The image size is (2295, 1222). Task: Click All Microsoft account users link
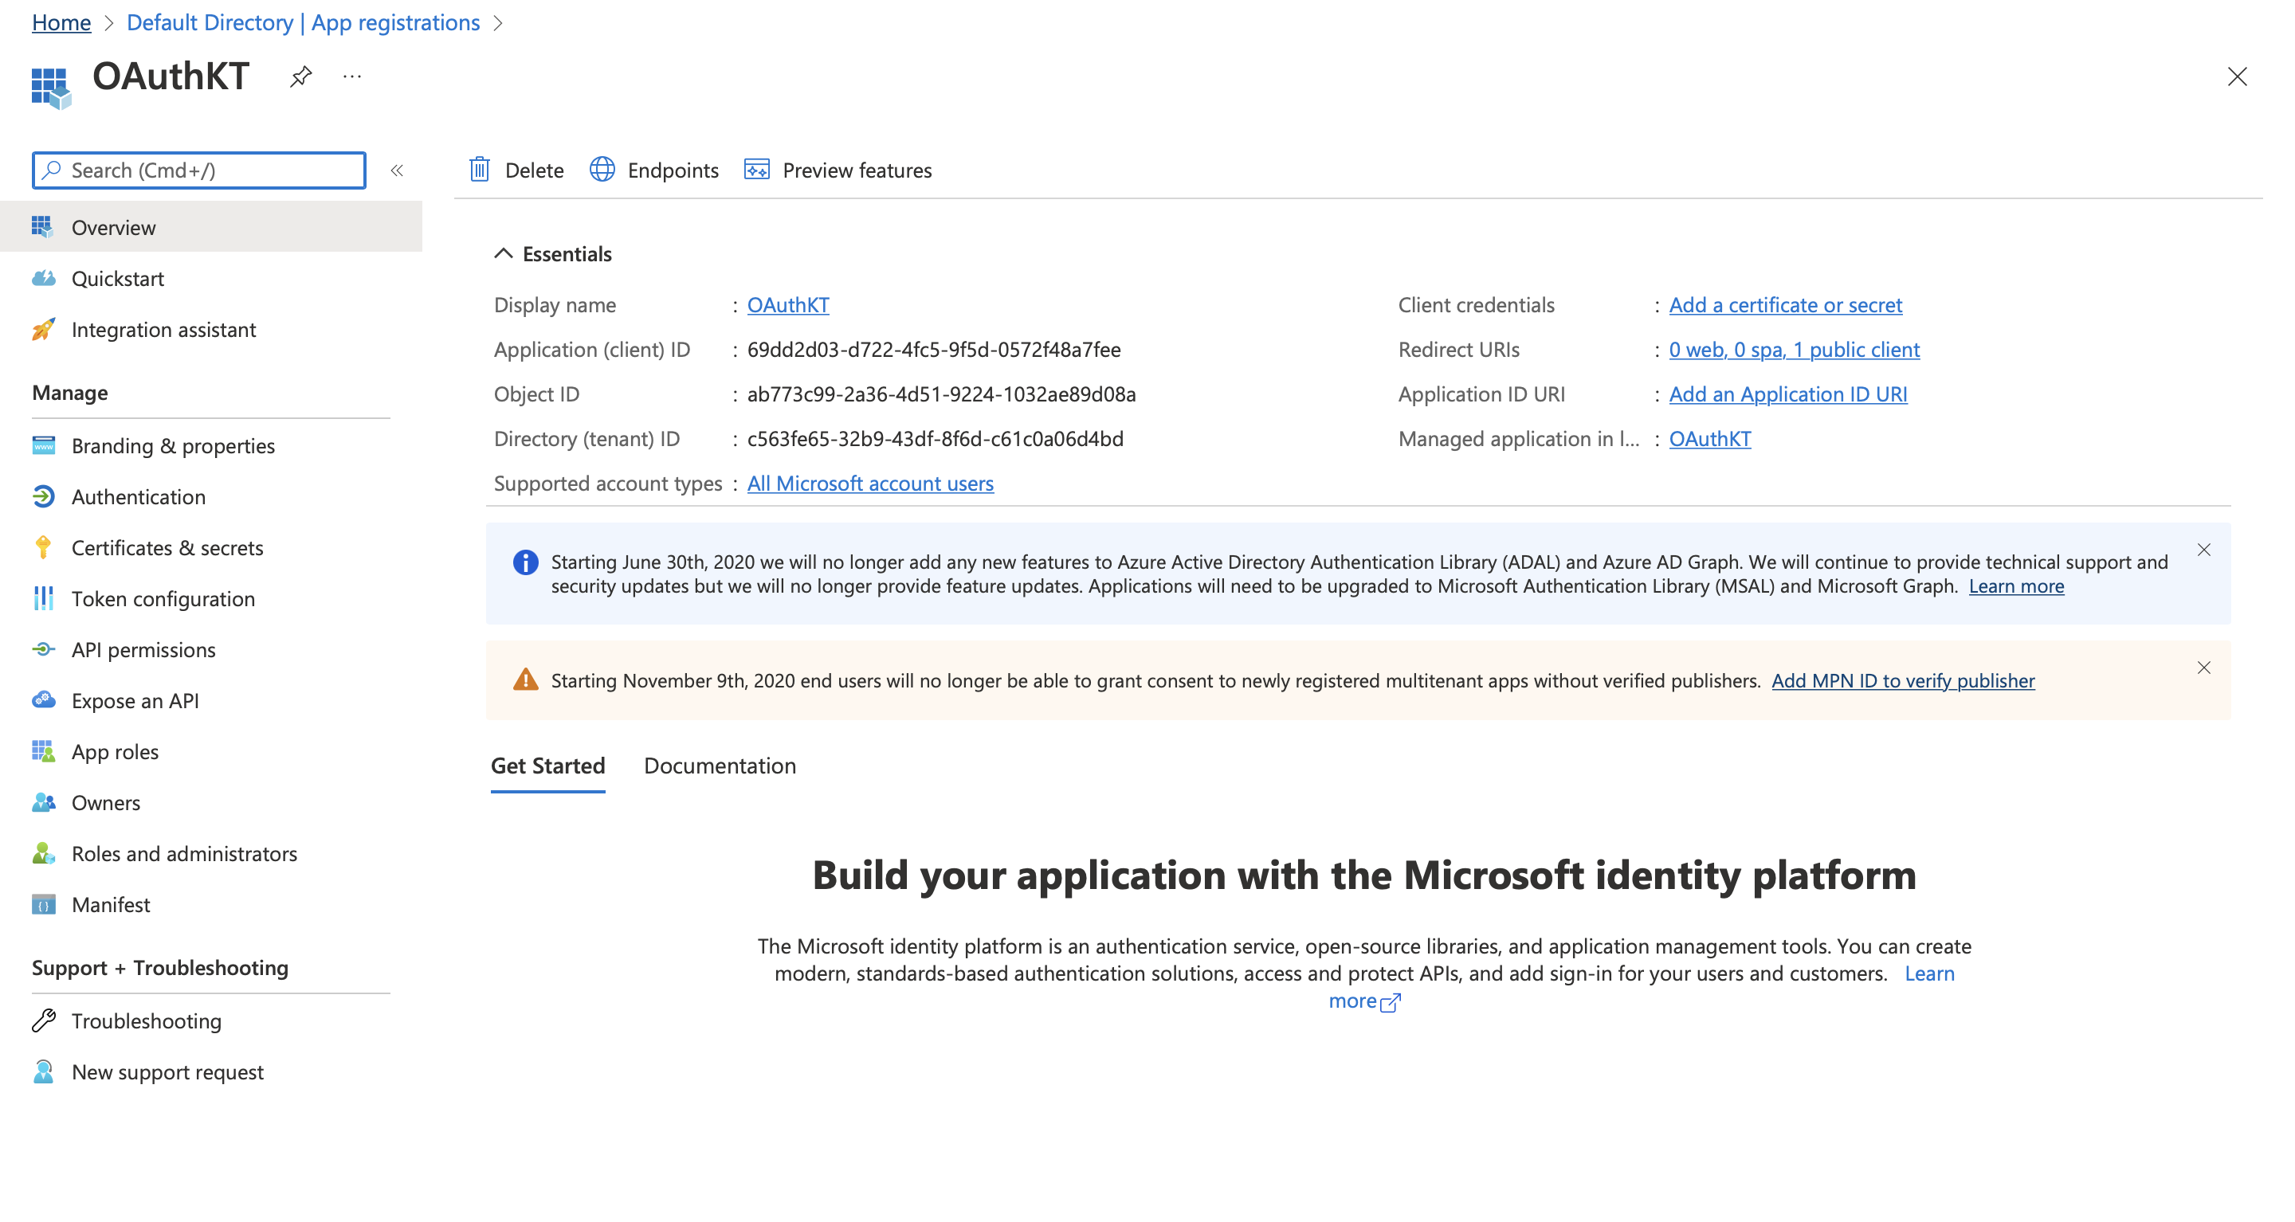(869, 483)
